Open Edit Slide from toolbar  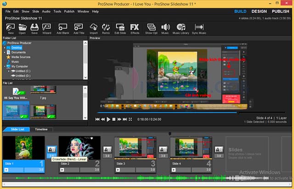[120, 29]
